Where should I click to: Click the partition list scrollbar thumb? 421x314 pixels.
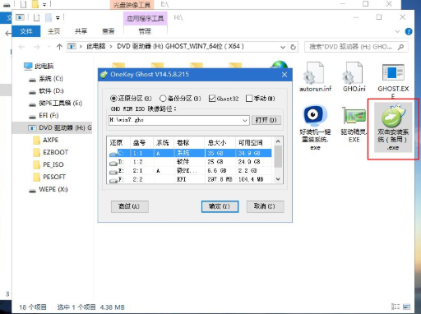[278, 156]
